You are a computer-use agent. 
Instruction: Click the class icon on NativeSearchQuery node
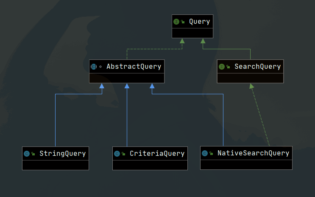205,153
